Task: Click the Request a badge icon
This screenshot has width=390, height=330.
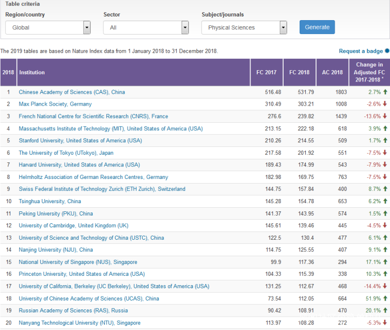Action: click(x=387, y=51)
